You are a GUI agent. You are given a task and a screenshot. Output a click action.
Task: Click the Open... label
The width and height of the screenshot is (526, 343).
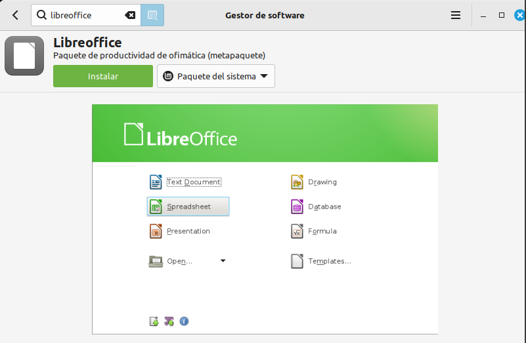click(180, 261)
